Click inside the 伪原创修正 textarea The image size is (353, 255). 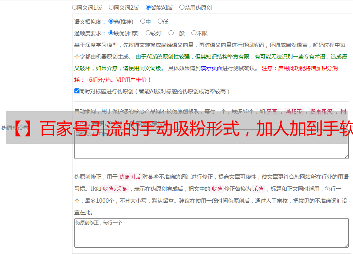click(212, 233)
